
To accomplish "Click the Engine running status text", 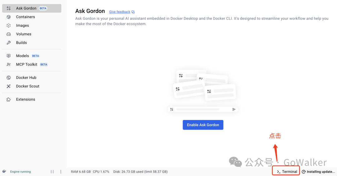I will (20, 172).
